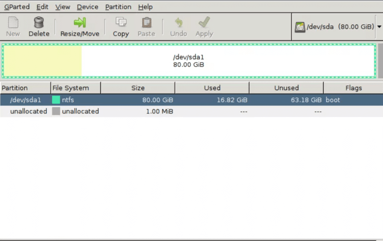Click the unallocated gray color swatch
The width and height of the screenshot is (383, 241).
[x=56, y=111]
